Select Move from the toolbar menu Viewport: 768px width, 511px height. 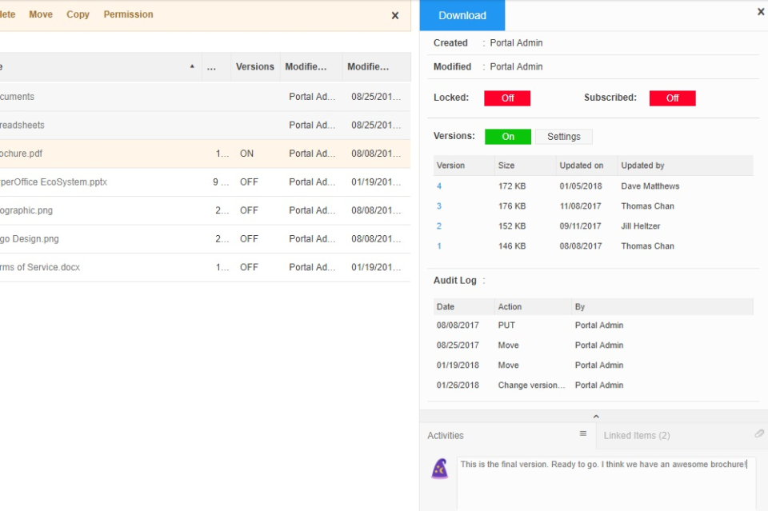40,14
